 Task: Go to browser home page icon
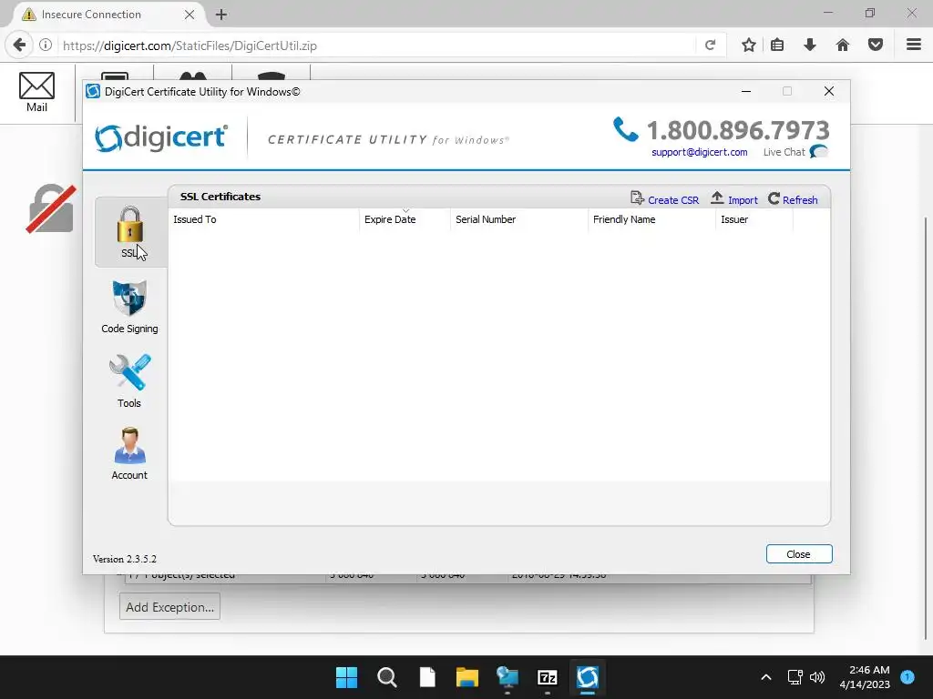[x=843, y=46]
